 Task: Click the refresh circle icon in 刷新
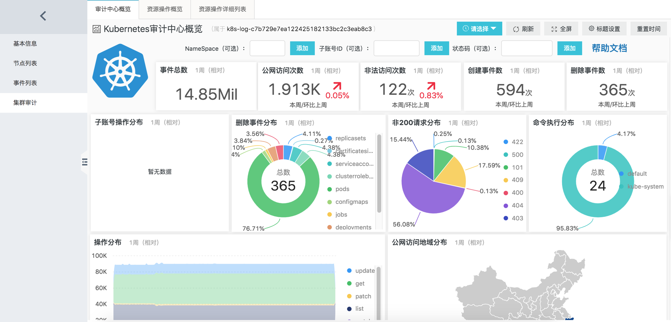(516, 29)
